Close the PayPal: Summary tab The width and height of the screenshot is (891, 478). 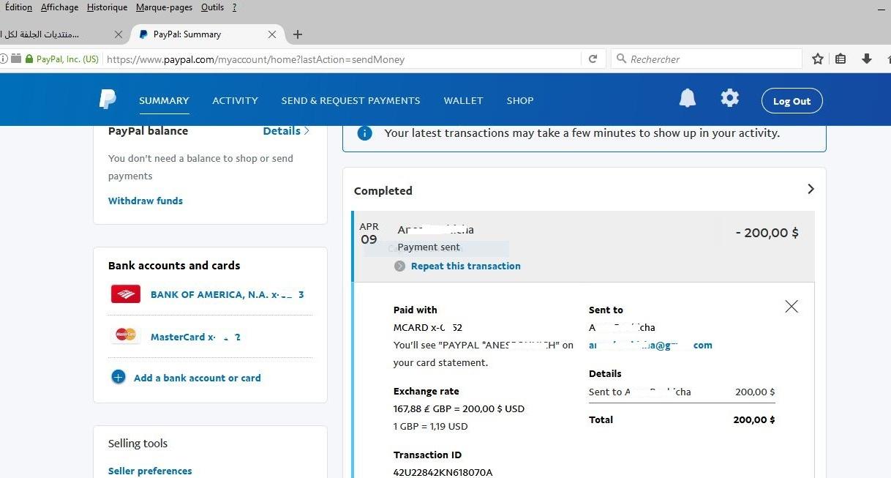pos(272,34)
